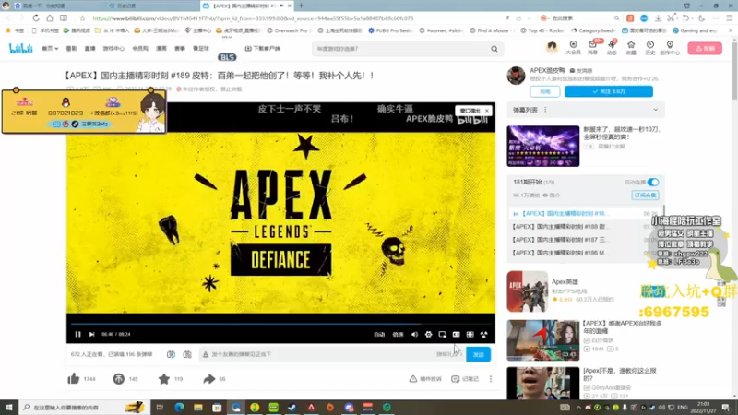Screen dimensions: 738x415
Task: Like the video with thumbs-up icon
Action: click(74, 379)
